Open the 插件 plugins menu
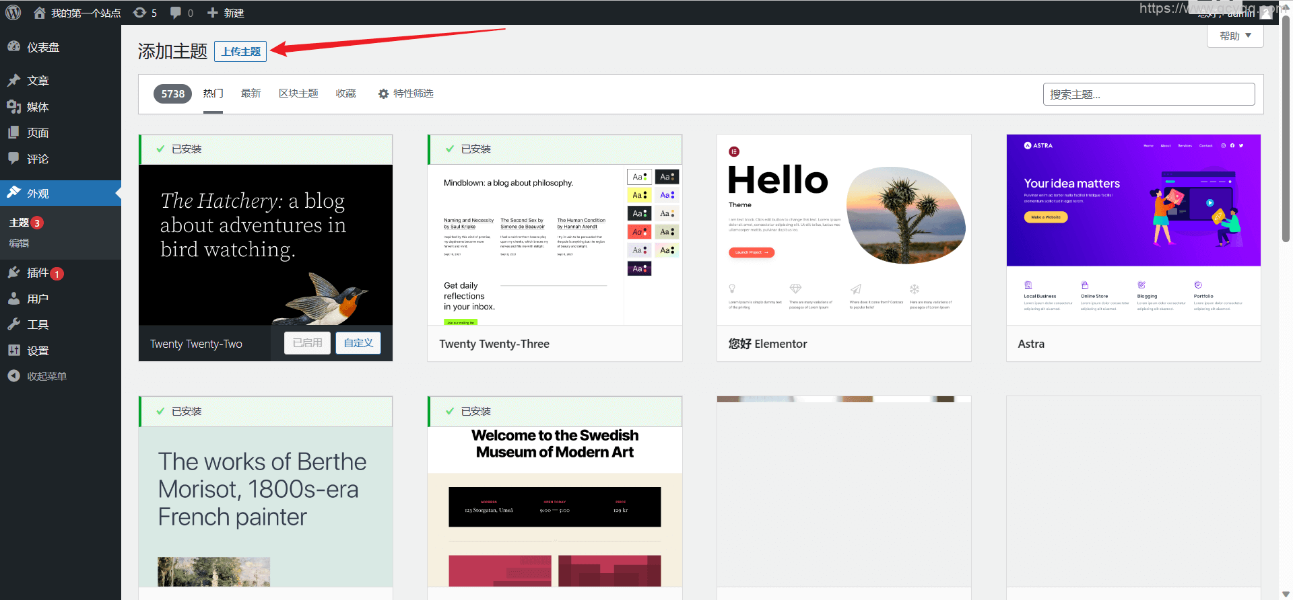Screen dimensions: 1293x600 38,272
